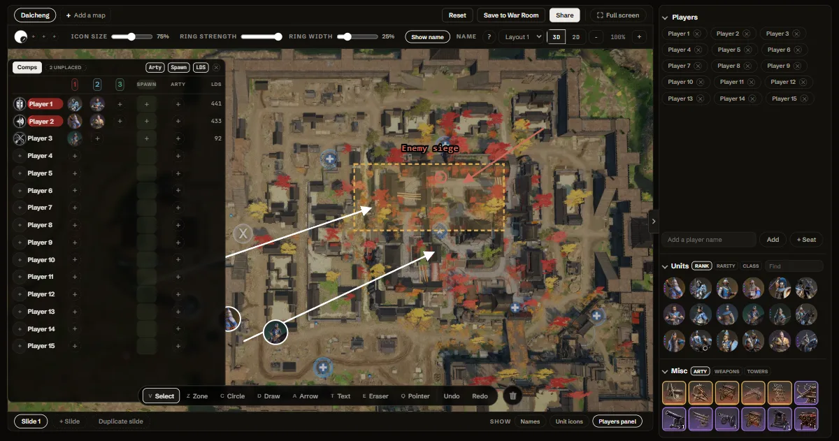Close the Comps panel
This screenshot has height=441, width=839.
pos(217,68)
